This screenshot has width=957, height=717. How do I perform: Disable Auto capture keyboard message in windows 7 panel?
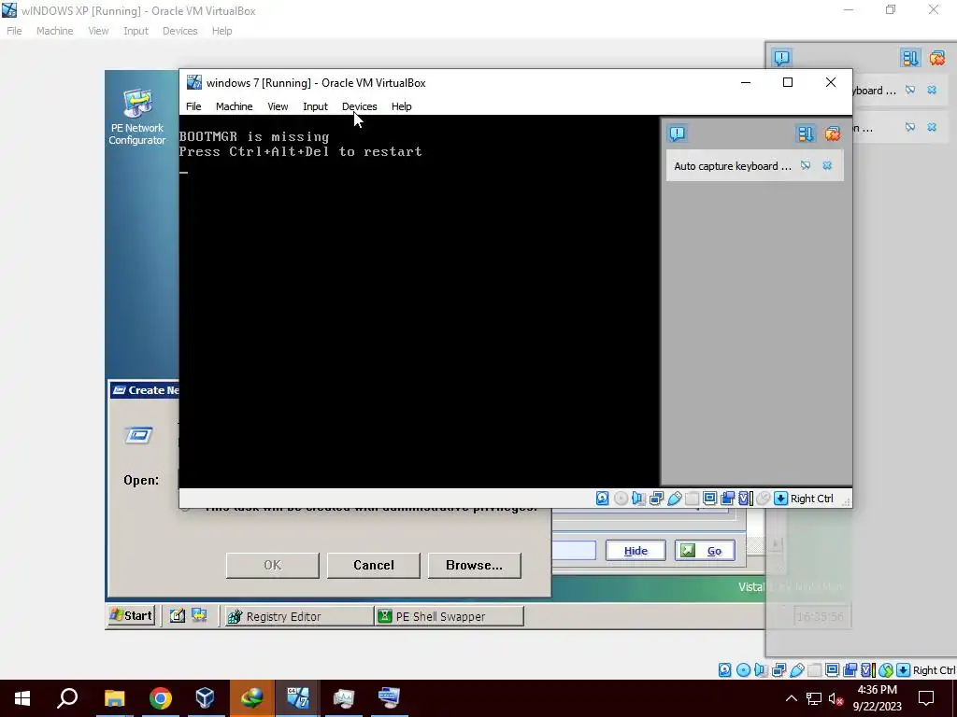pos(806,166)
